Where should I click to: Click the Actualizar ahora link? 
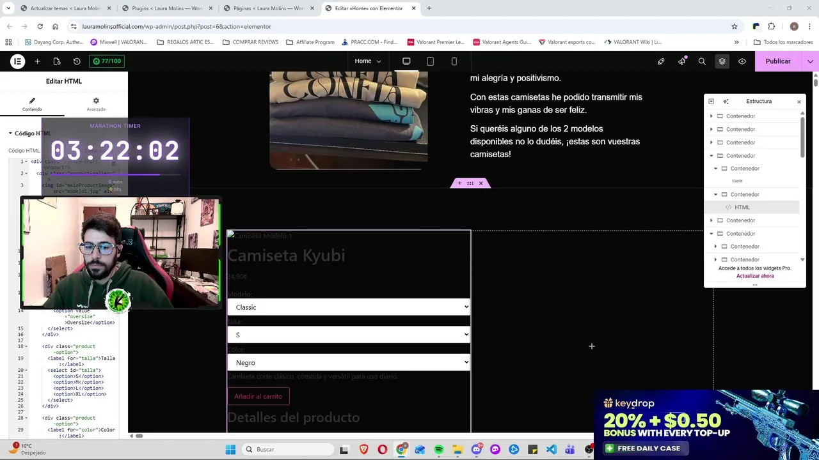pyautogui.click(x=755, y=276)
